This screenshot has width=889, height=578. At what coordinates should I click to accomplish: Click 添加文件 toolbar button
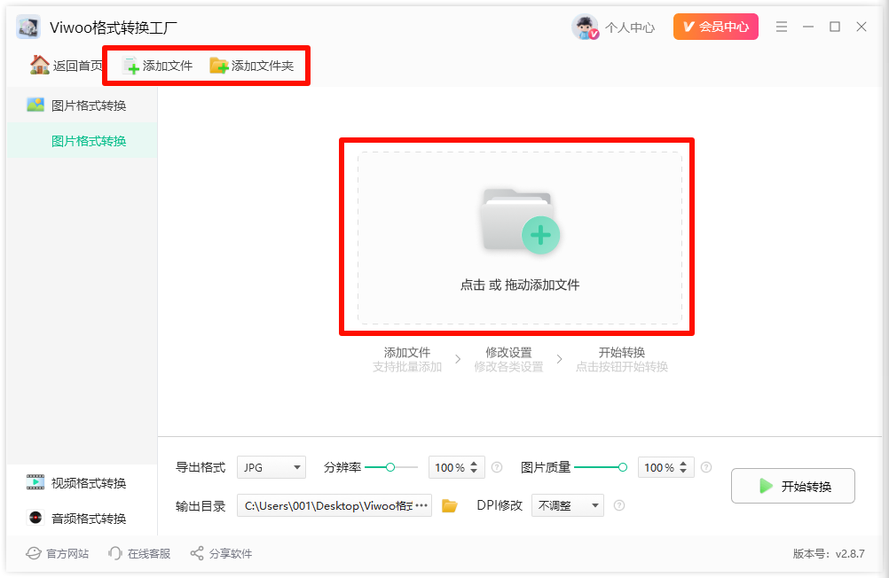pyautogui.click(x=158, y=66)
